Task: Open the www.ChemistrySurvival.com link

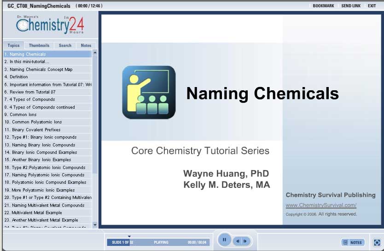Action: (x=321, y=205)
